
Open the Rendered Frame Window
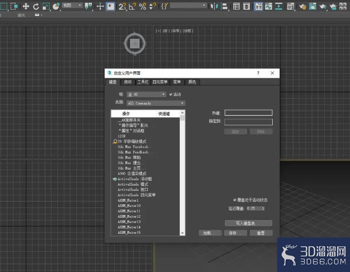[313, 6]
